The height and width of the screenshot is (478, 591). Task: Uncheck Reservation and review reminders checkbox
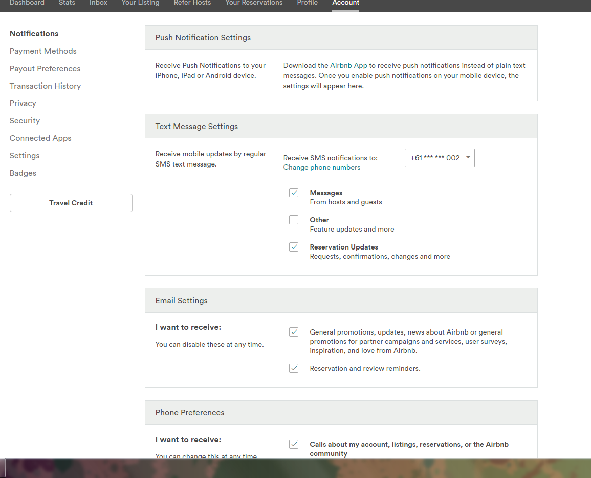click(x=294, y=368)
